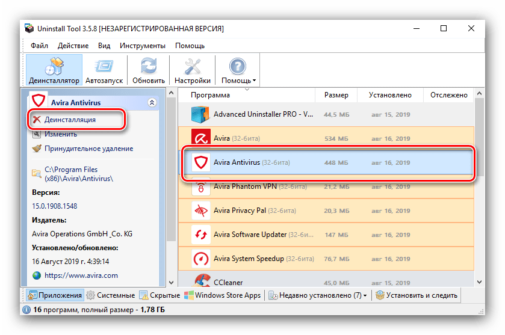Open the Инструменты menu
The image size is (505, 335).
pyautogui.click(x=142, y=46)
